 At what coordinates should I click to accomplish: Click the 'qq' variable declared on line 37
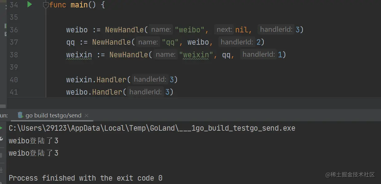[x=70, y=42]
